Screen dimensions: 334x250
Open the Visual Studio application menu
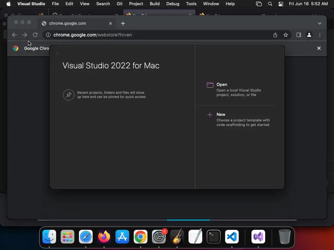click(31, 4)
